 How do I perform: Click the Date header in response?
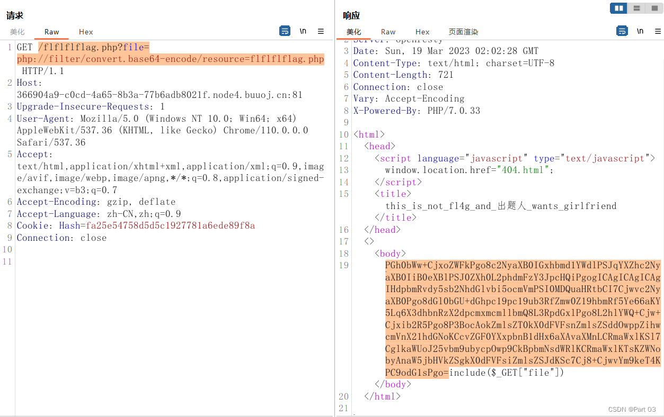pos(446,51)
